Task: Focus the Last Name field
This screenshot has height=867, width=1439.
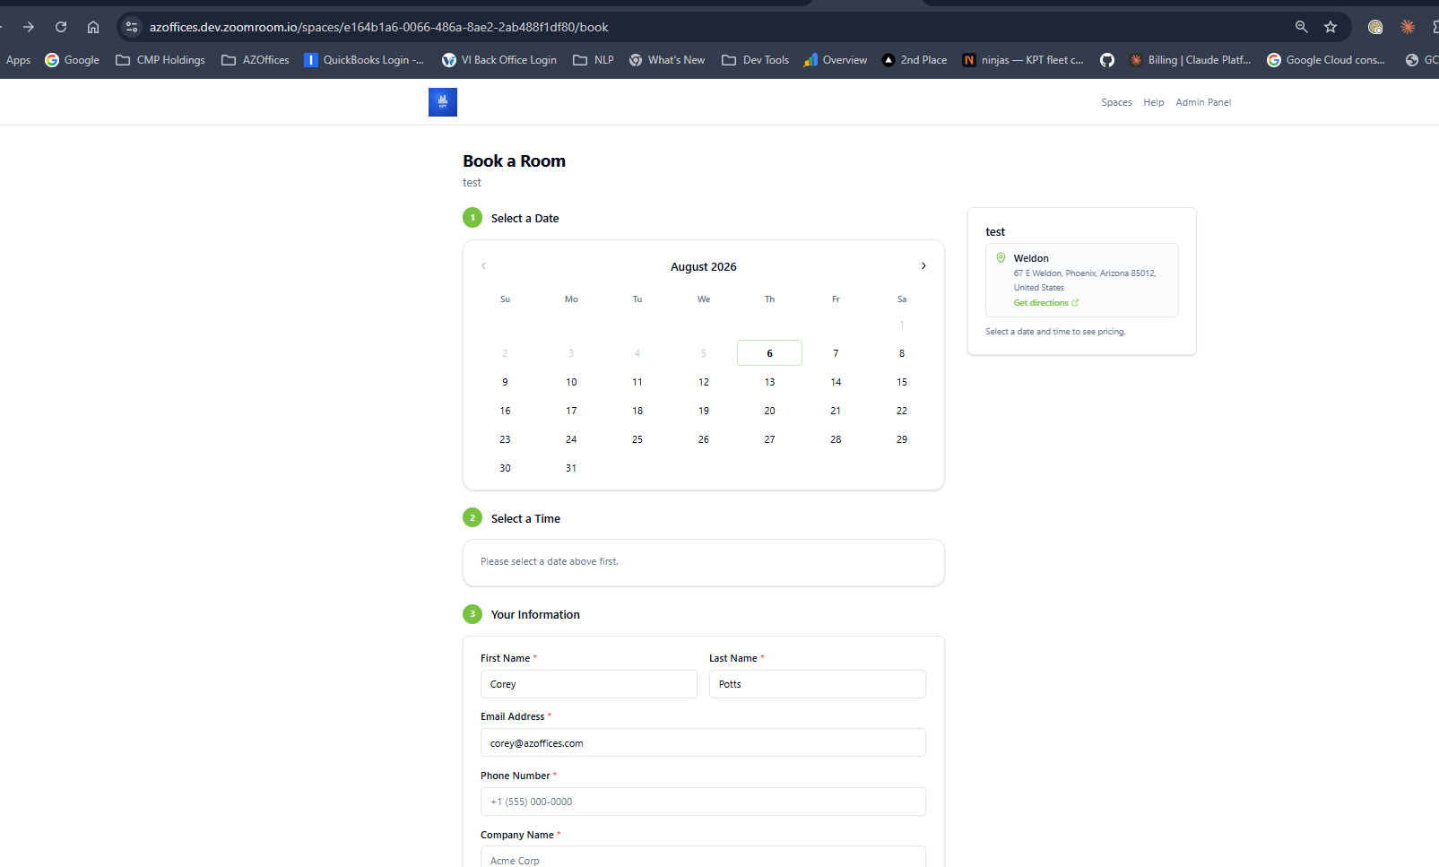Action: point(818,684)
